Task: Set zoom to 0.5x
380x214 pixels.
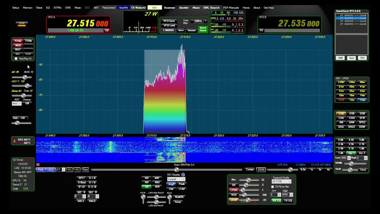Action: coord(303,169)
